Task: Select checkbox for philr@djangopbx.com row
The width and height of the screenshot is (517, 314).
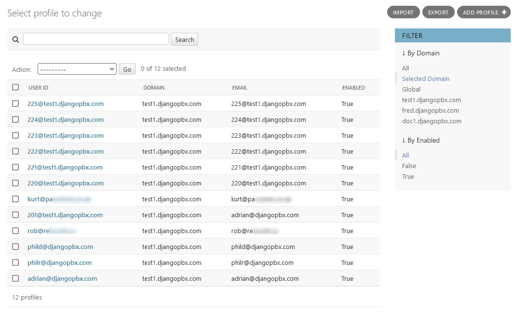Action: point(15,262)
